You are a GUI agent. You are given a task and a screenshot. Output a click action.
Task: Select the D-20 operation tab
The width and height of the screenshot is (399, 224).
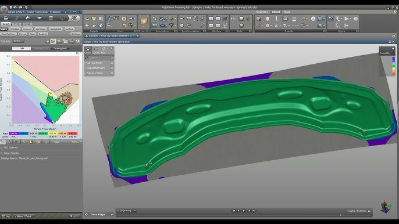(6, 24)
